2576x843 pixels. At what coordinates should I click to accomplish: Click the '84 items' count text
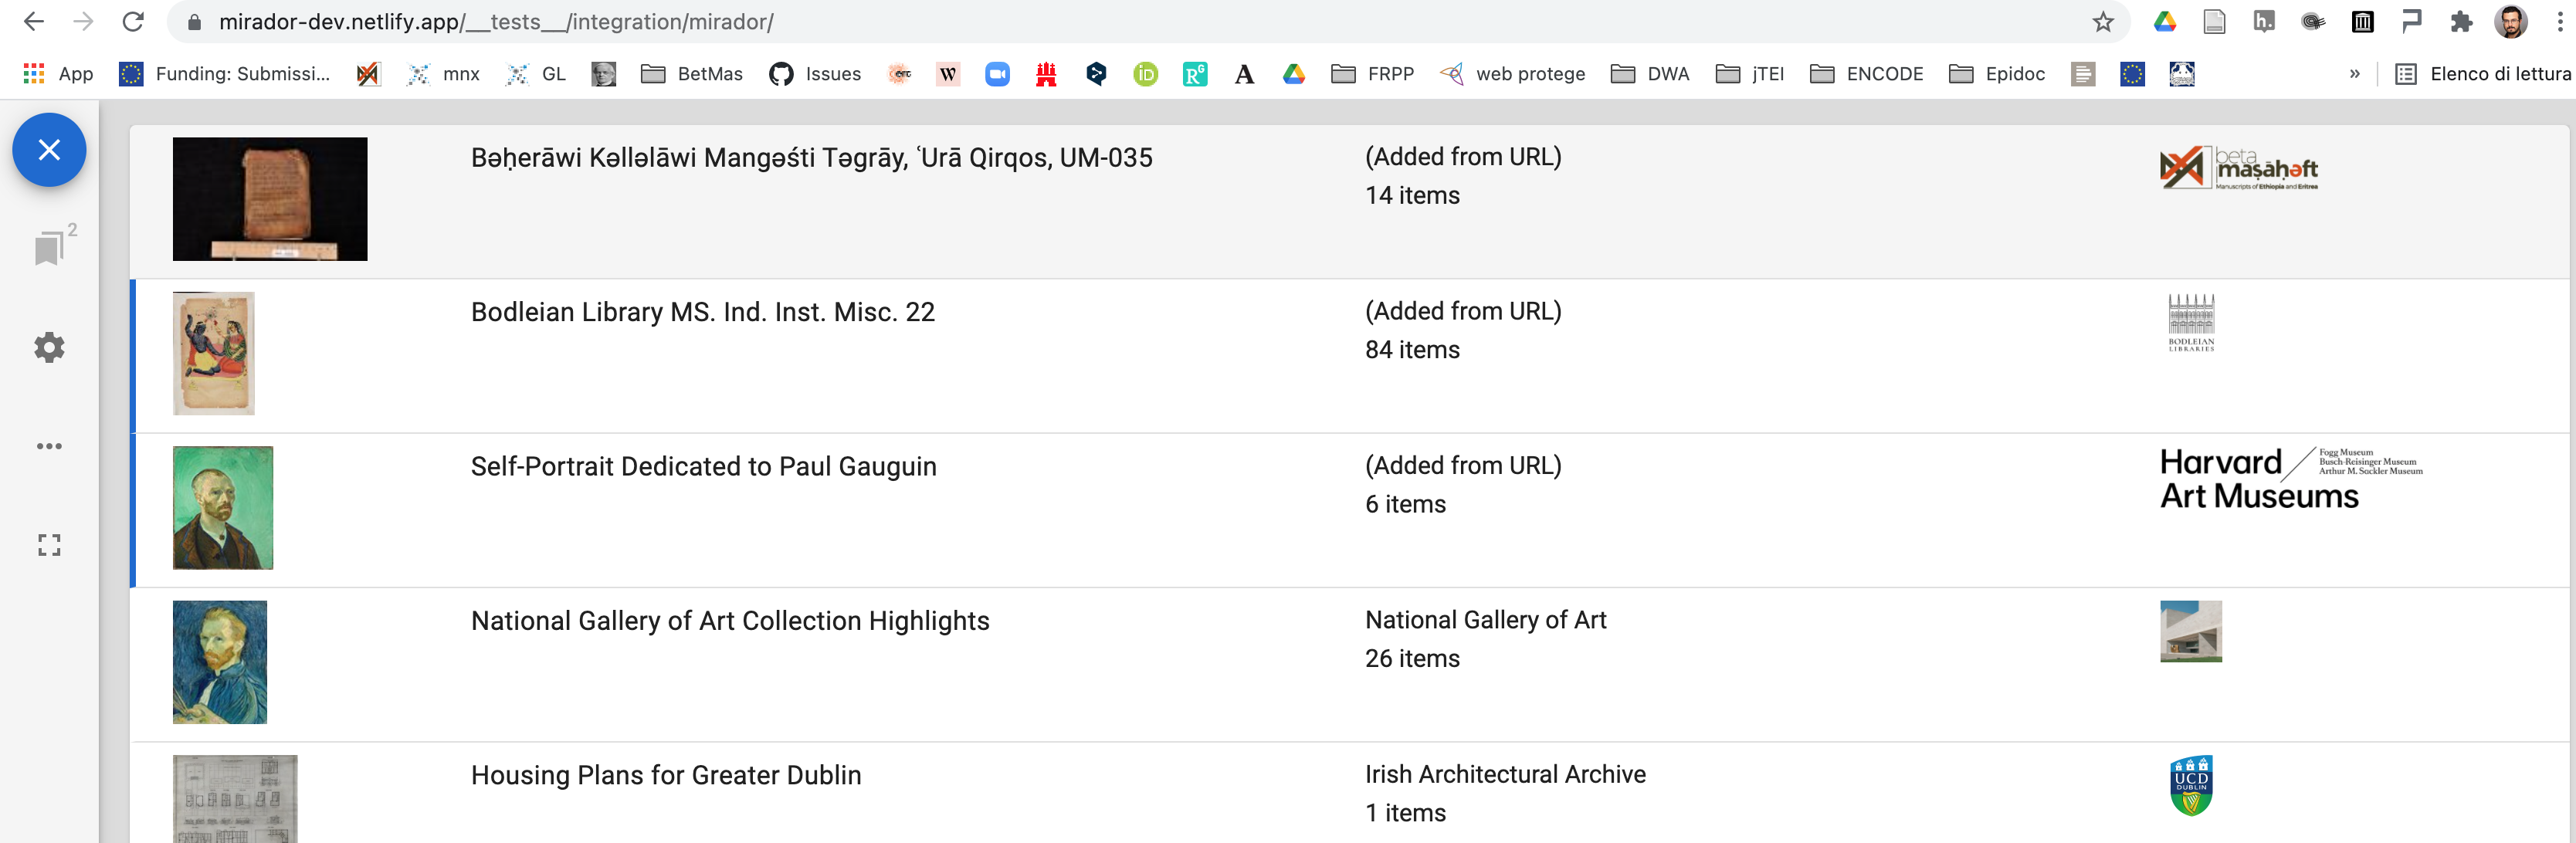pyautogui.click(x=1412, y=350)
